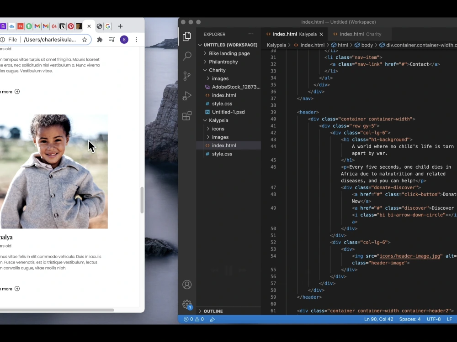Bookmark this page with the star icon
Viewport: 457px width, 342px height.
coord(85,40)
